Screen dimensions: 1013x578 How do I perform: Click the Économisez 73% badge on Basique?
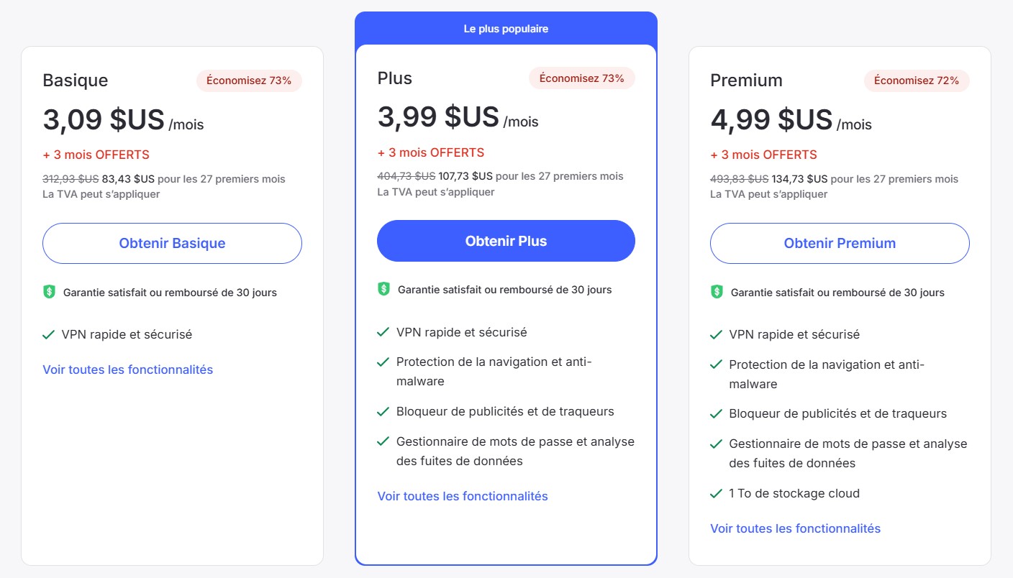point(249,81)
